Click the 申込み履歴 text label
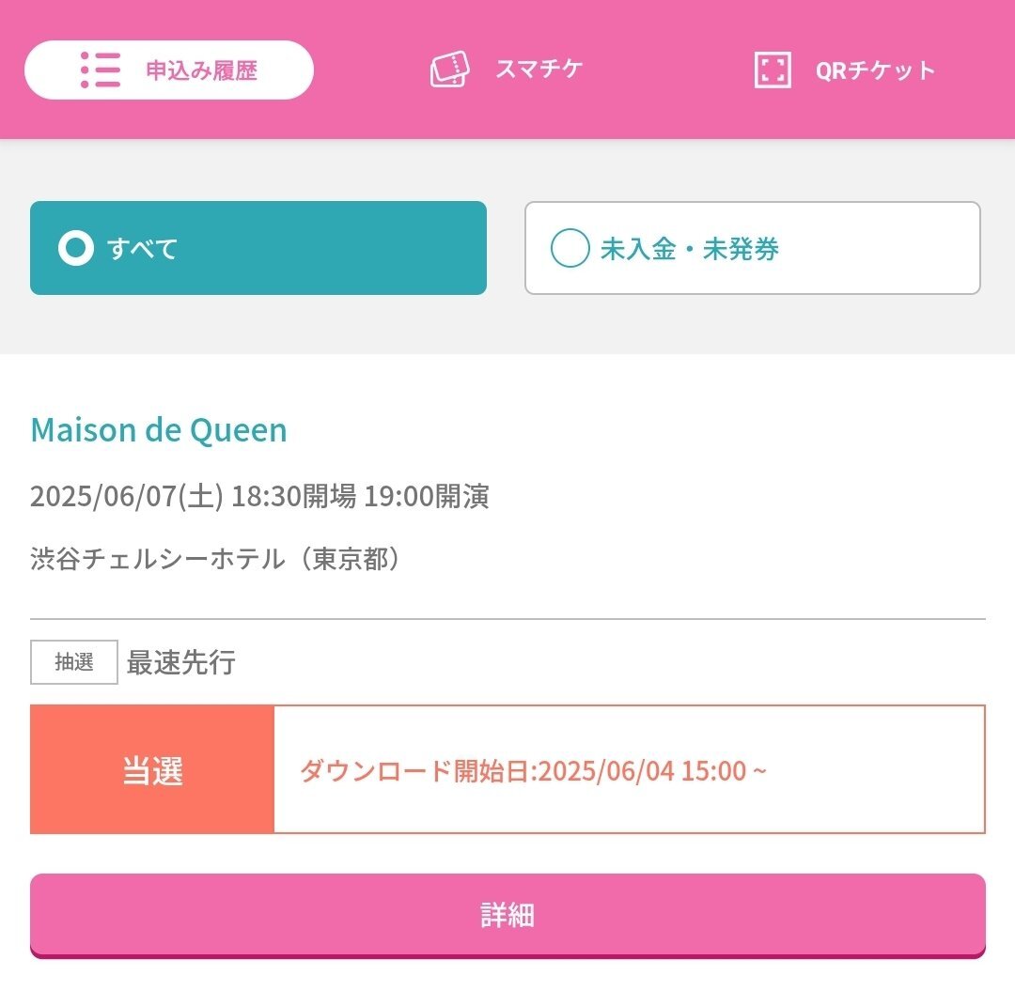The width and height of the screenshot is (1015, 1006). click(x=201, y=70)
